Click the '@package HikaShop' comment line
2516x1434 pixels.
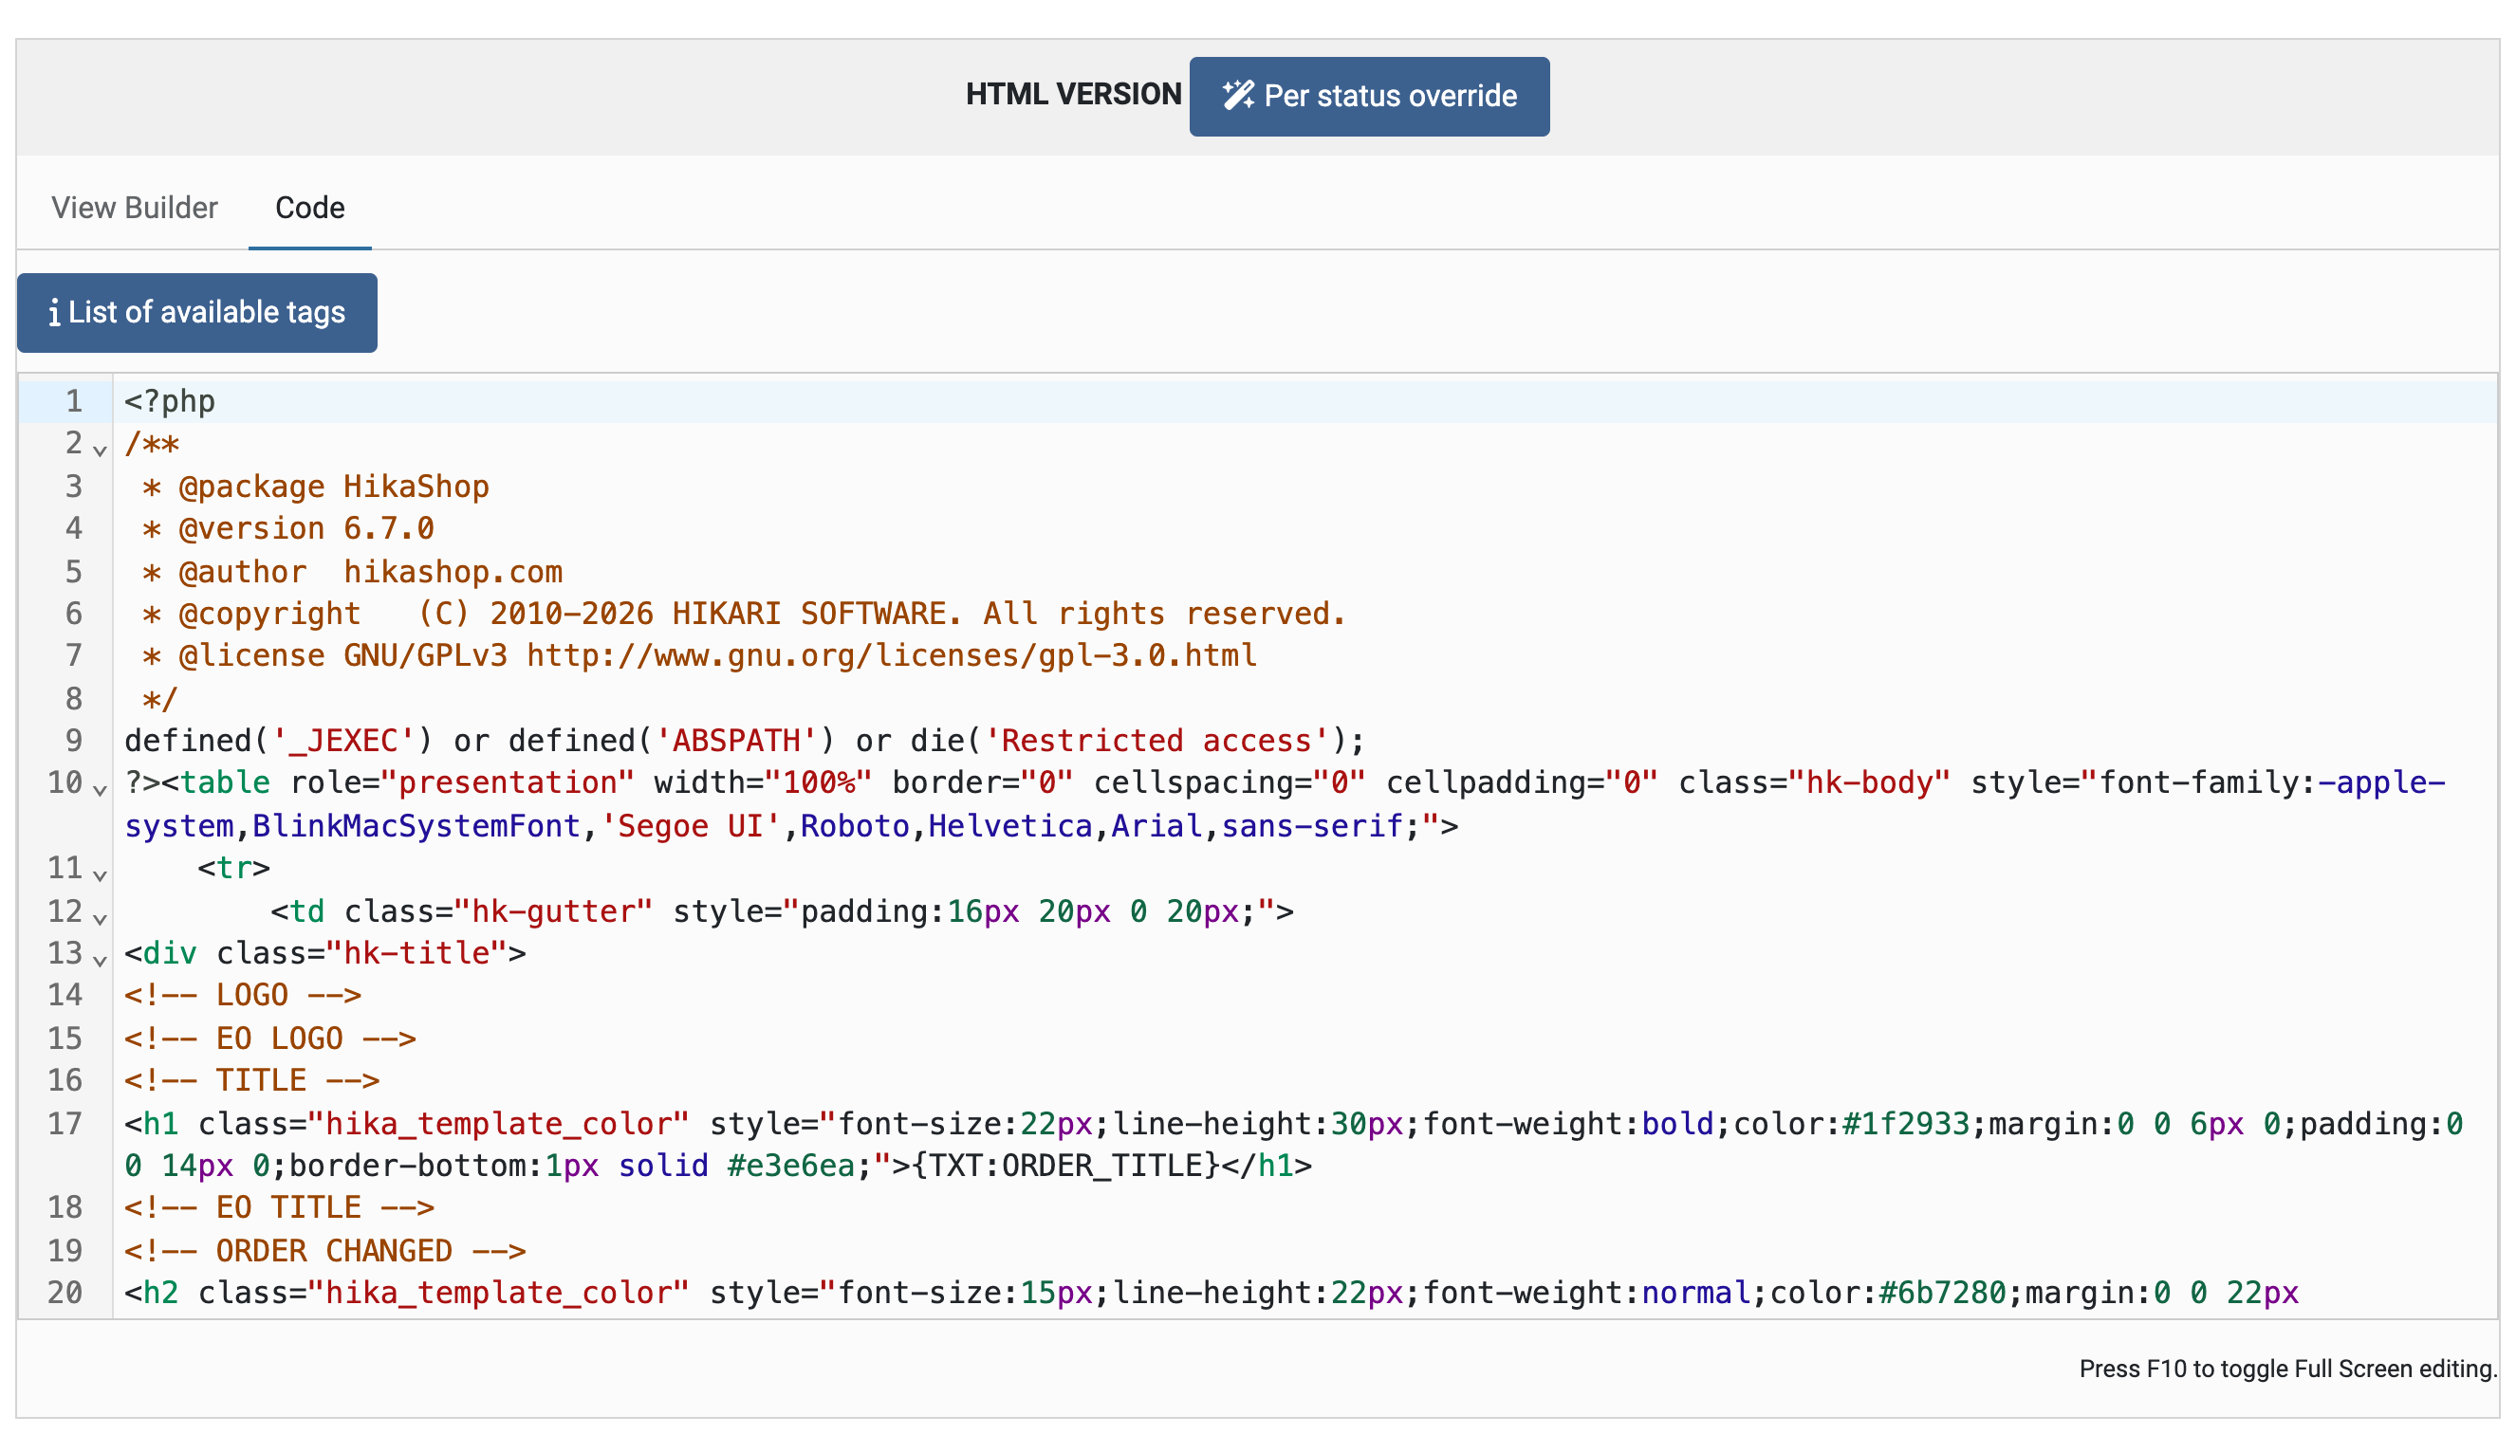point(315,487)
